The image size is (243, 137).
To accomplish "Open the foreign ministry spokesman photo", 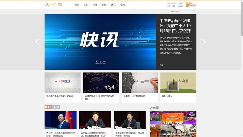I will (60, 120).
